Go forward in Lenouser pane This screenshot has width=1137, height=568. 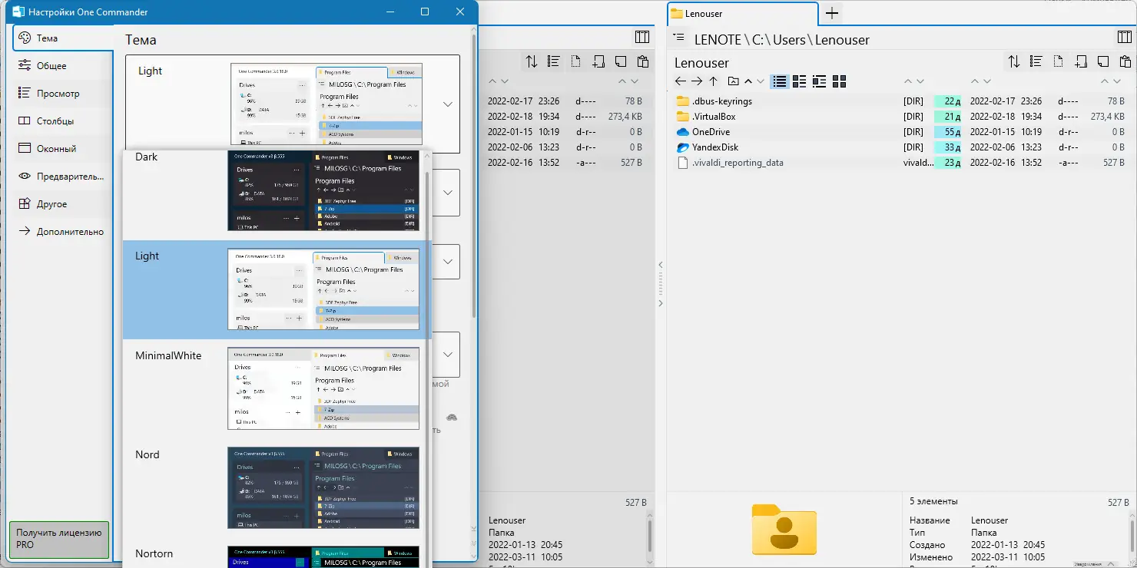pyautogui.click(x=697, y=81)
